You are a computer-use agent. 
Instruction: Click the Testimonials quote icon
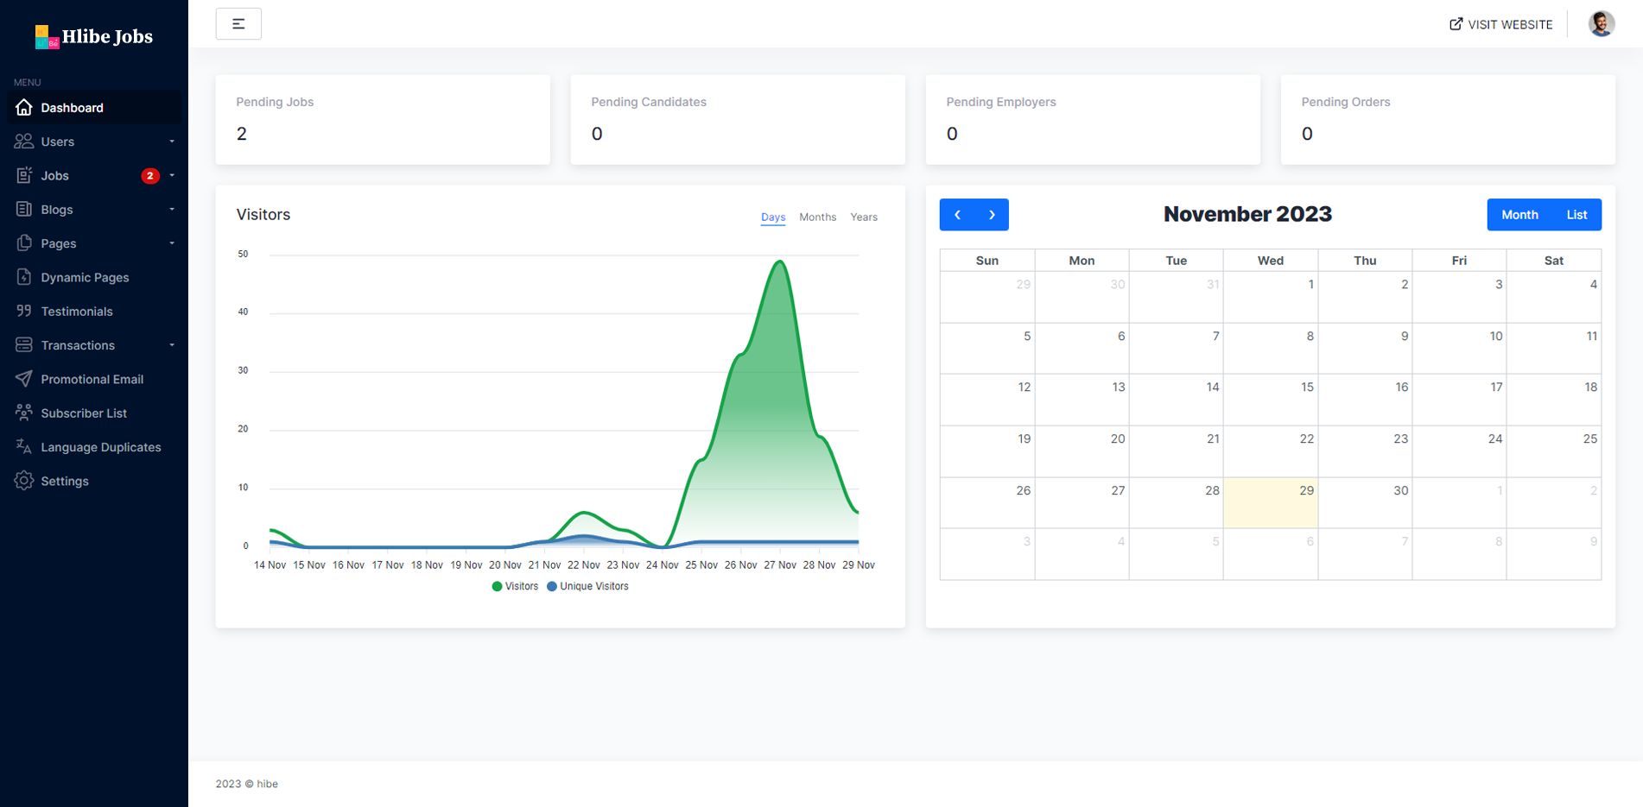click(24, 311)
